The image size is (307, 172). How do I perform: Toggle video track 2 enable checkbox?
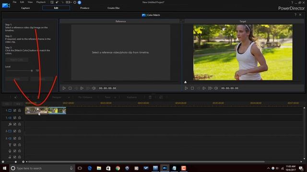(x=15, y=131)
